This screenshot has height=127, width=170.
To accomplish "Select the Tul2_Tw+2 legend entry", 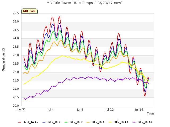I will click(28, 122).
